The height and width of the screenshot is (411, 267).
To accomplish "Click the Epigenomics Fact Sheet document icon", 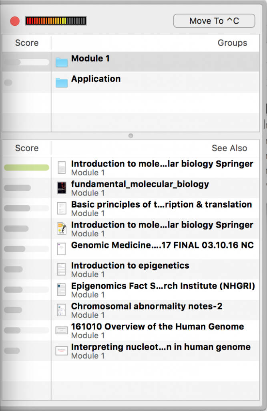I will pos(62,290).
